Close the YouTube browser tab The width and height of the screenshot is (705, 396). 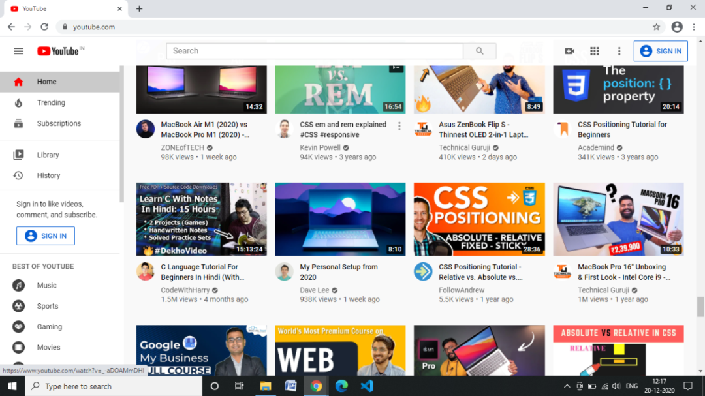click(x=119, y=9)
